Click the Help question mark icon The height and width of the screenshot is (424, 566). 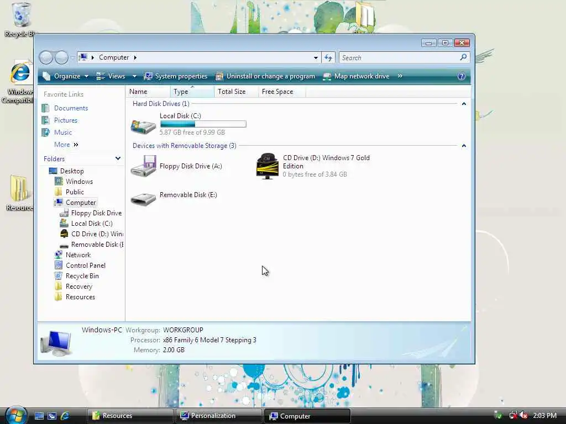[462, 76]
